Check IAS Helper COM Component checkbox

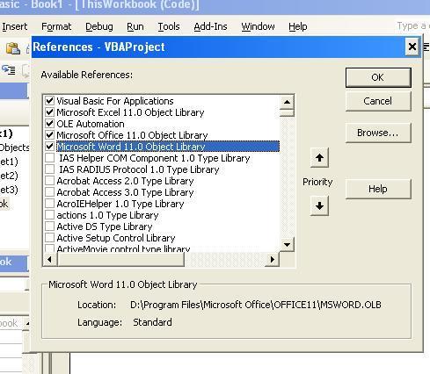point(50,157)
